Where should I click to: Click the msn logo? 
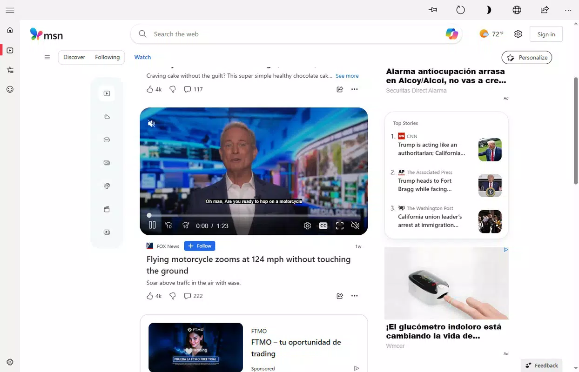pos(47,34)
